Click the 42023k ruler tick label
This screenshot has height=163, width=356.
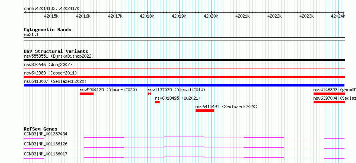(306, 16)
